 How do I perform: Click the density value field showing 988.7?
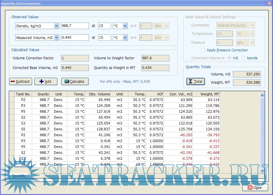tap(75, 26)
